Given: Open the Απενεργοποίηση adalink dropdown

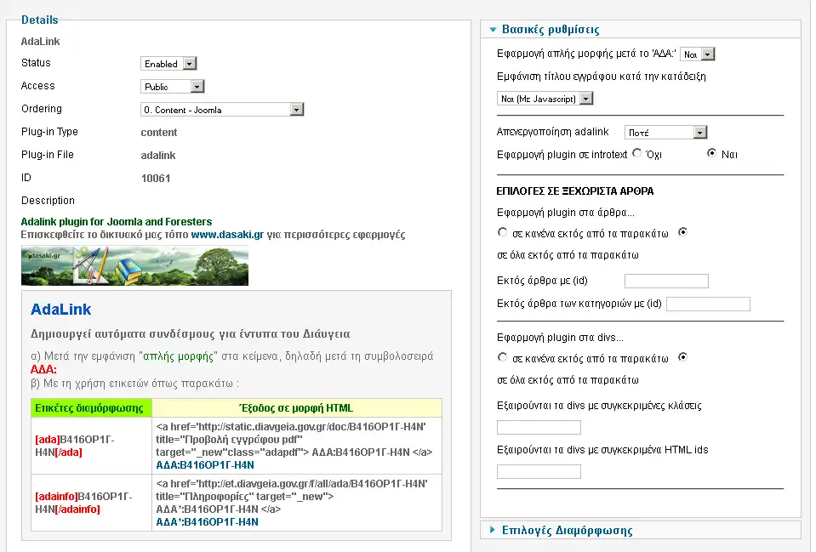Looking at the screenshot, I should 665,133.
